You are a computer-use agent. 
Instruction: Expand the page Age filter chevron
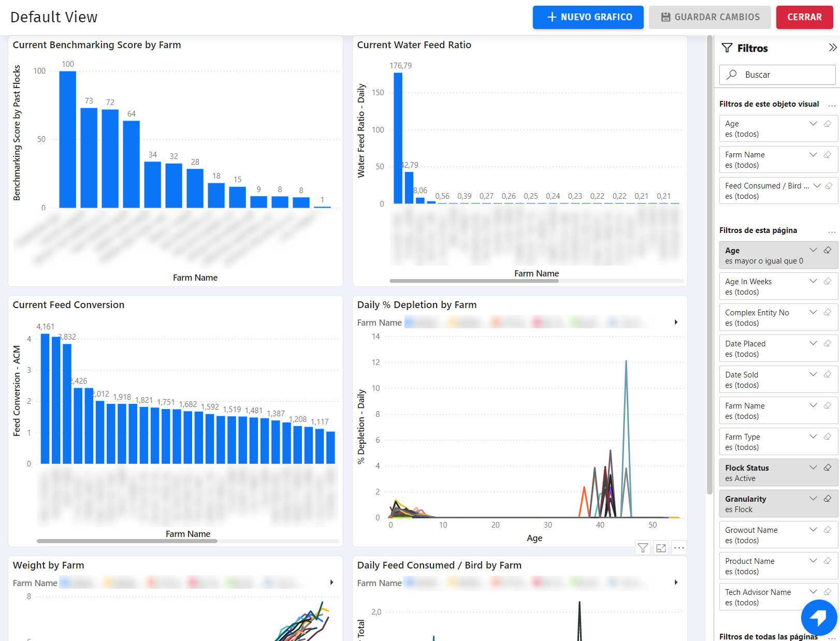click(x=813, y=250)
